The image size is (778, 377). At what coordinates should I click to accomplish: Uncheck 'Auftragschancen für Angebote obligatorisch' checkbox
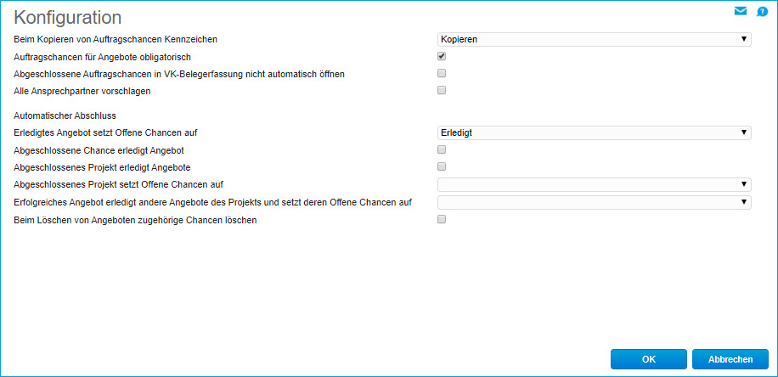(442, 56)
